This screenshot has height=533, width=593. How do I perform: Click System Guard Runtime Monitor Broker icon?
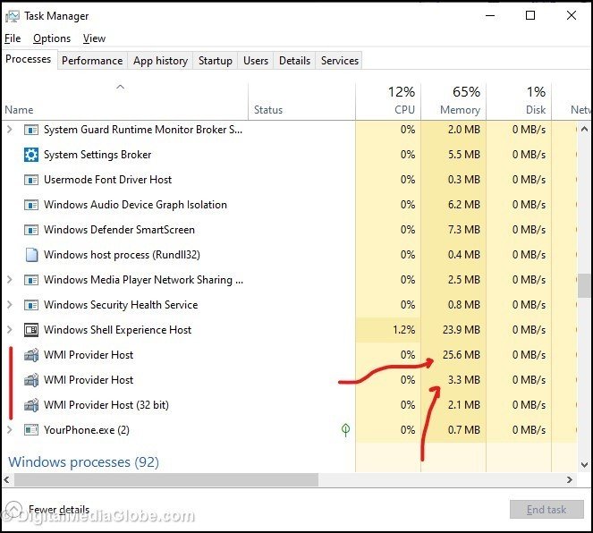pos(31,130)
